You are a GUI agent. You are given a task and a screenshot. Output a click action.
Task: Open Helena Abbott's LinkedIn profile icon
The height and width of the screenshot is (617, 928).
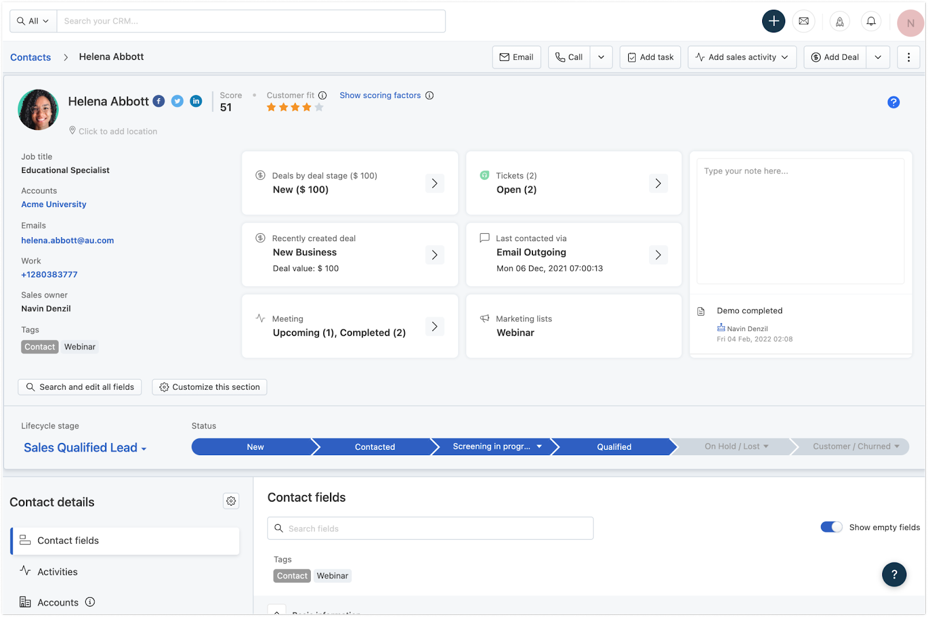tap(196, 101)
